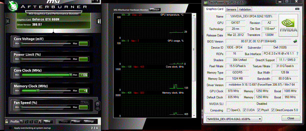This screenshot has height=131, width=306.
Task: Click the Bandwidth 80.0 GB/s field
Action: [285, 78]
